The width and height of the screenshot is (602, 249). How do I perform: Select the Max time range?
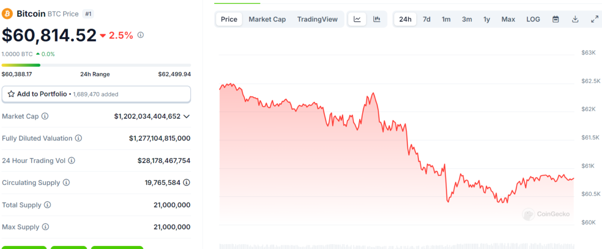pyautogui.click(x=508, y=19)
